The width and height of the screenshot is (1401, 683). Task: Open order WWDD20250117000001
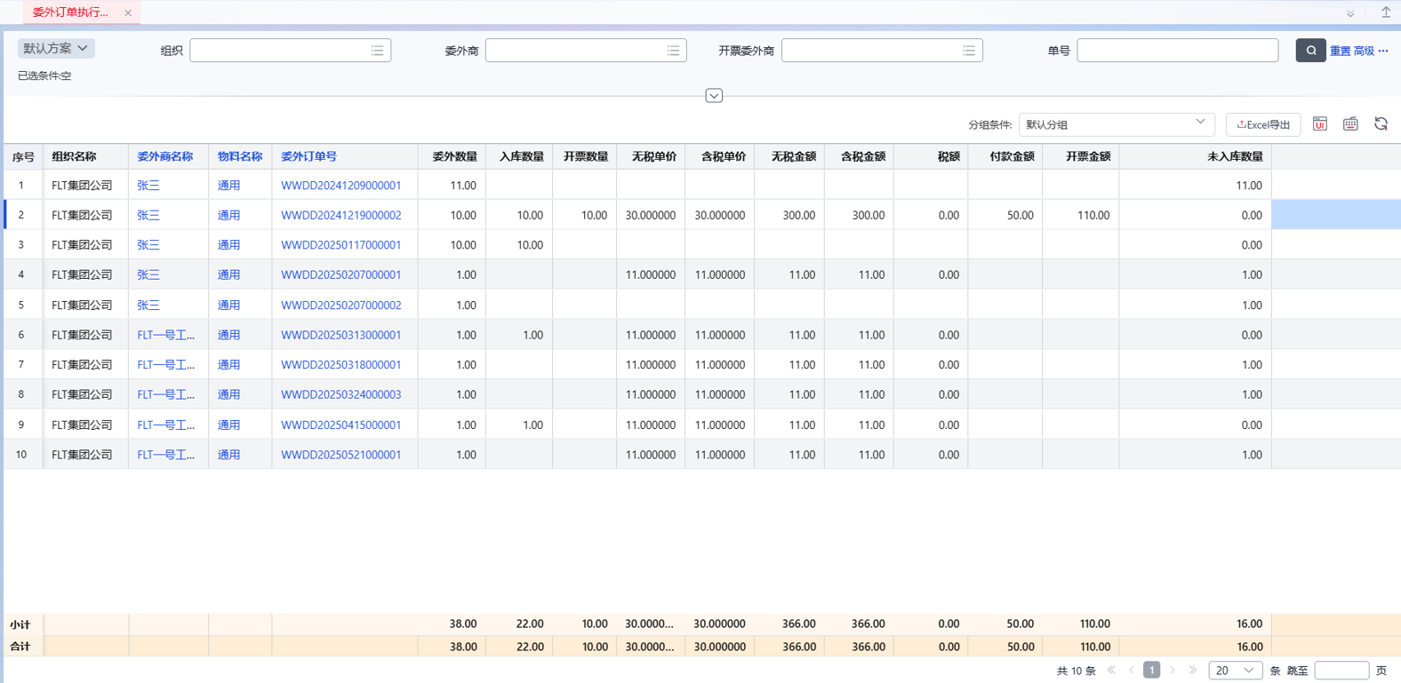tap(340, 245)
